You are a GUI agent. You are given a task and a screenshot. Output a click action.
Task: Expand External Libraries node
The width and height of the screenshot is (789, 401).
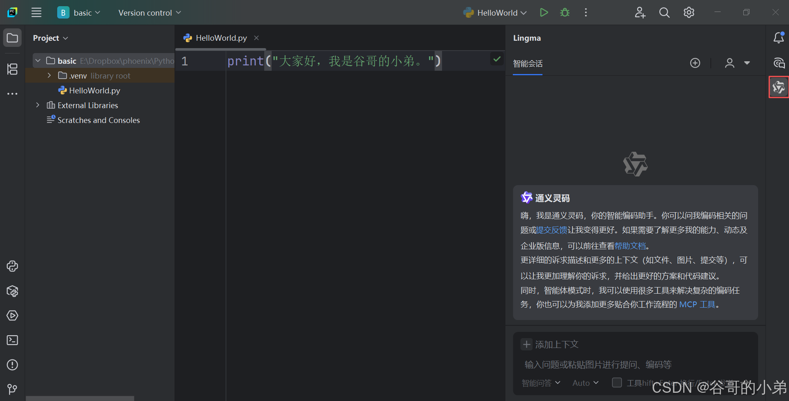38,105
